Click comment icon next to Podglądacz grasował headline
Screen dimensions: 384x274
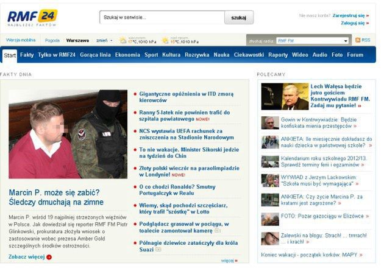click(x=218, y=231)
